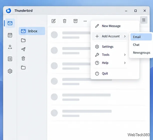Click the compose message toolbar icon

click(x=53, y=21)
